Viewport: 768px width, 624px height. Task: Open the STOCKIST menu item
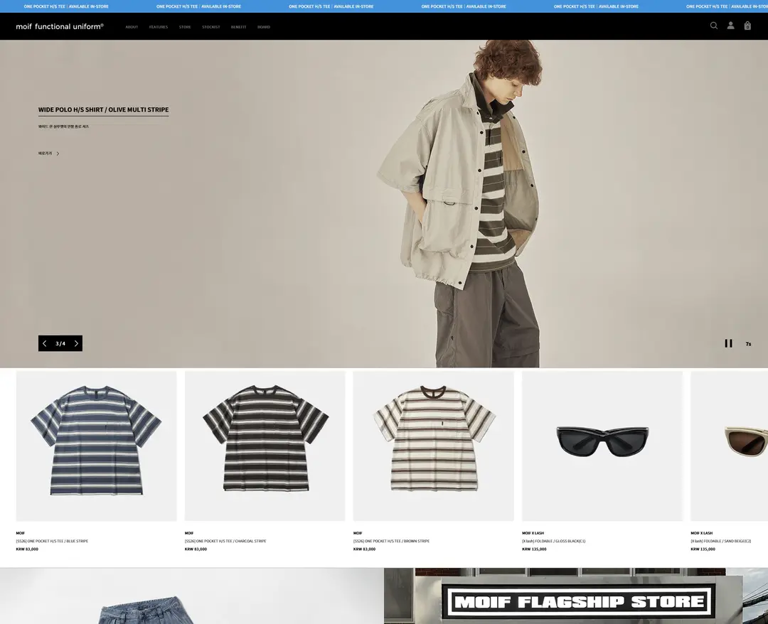(x=211, y=27)
